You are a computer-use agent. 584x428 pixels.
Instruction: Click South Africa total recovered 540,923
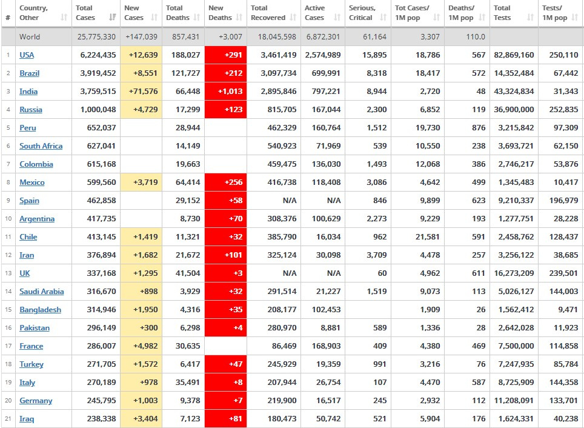(x=282, y=145)
